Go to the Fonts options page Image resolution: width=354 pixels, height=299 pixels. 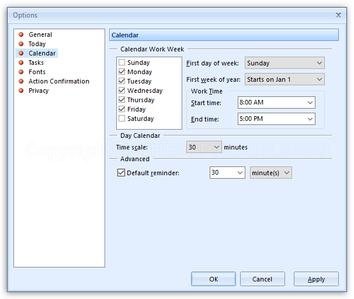[37, 72]
